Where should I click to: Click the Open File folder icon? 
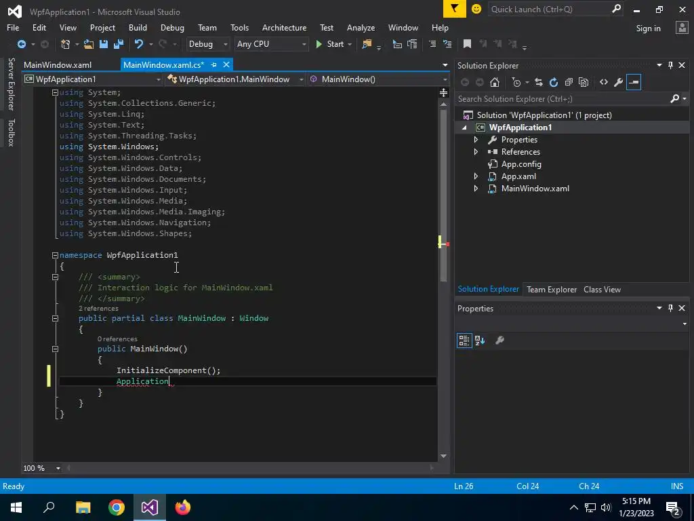tap(89, 44)
